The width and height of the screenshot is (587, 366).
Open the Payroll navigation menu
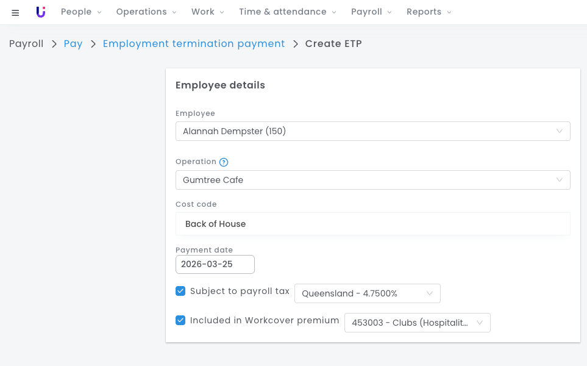coord(371,12)
